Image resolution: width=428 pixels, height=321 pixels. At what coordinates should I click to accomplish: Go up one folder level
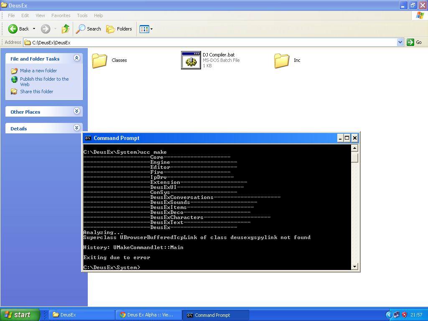66,29
